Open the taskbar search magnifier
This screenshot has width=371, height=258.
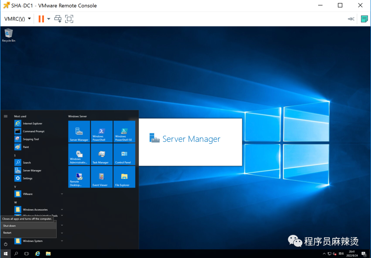16,254
